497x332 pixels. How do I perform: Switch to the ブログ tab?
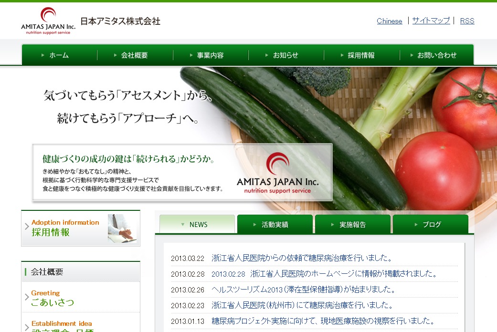point(431,224)
